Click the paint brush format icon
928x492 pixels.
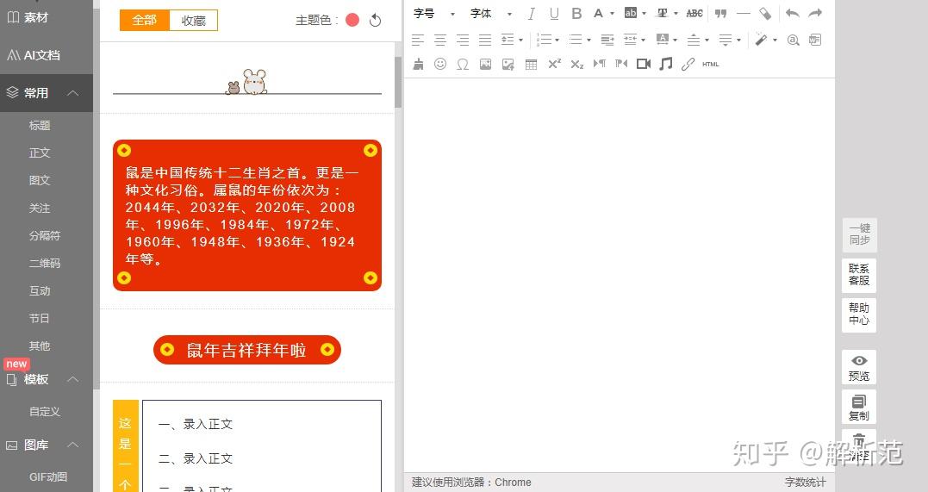418,64
